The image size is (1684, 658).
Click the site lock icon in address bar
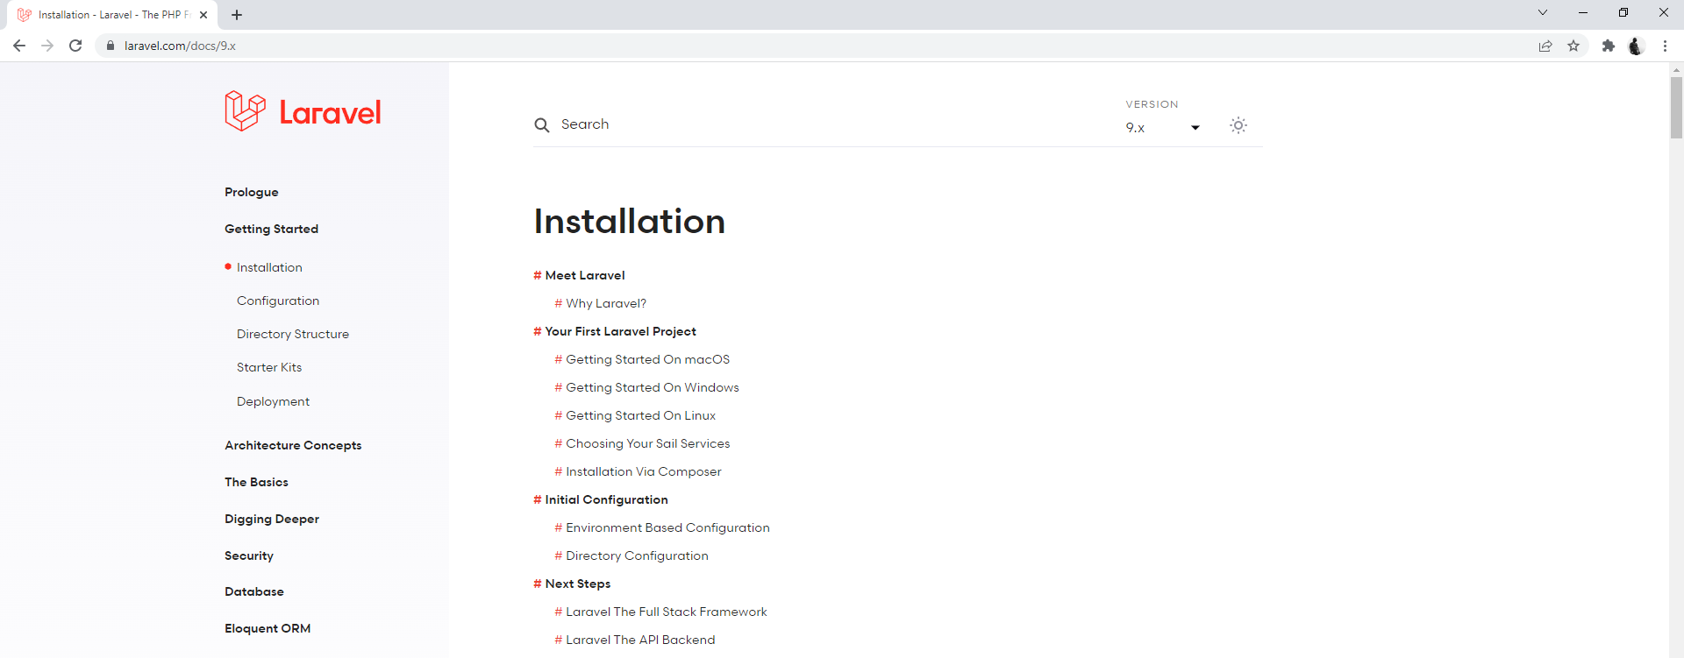[x=111, y=46]
